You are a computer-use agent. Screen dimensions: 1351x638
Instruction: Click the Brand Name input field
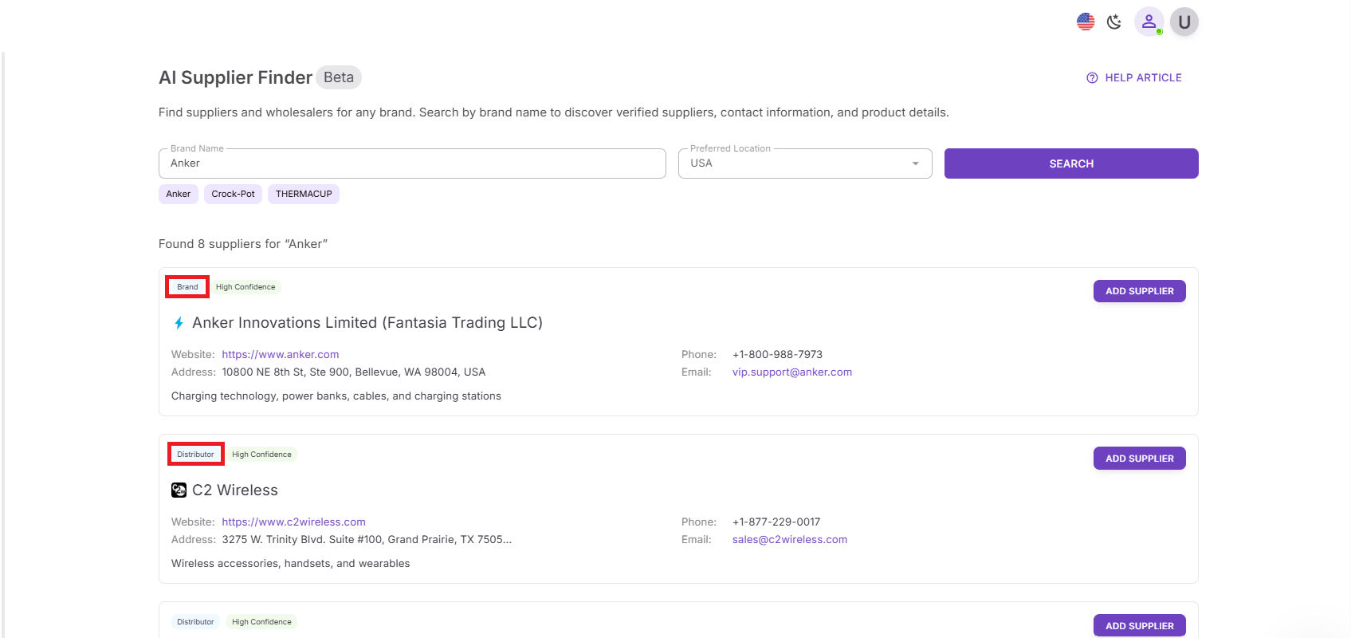point(412,163)
